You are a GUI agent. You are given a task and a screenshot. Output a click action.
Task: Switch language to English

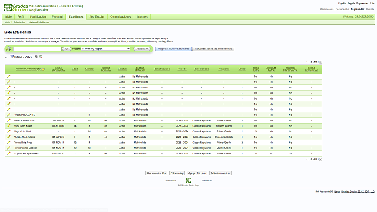click(x=351, y=4)
